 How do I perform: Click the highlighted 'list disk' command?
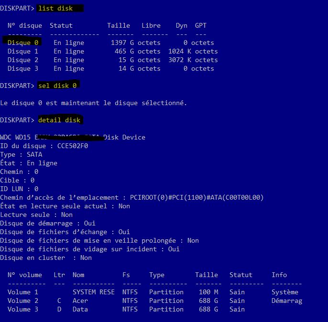click(x=55, y=8)
